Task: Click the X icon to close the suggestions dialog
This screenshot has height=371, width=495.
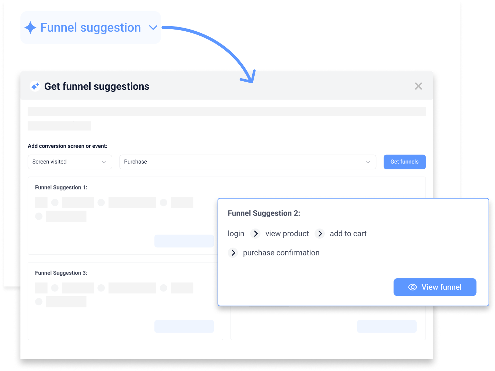Action: click(418, 86)
